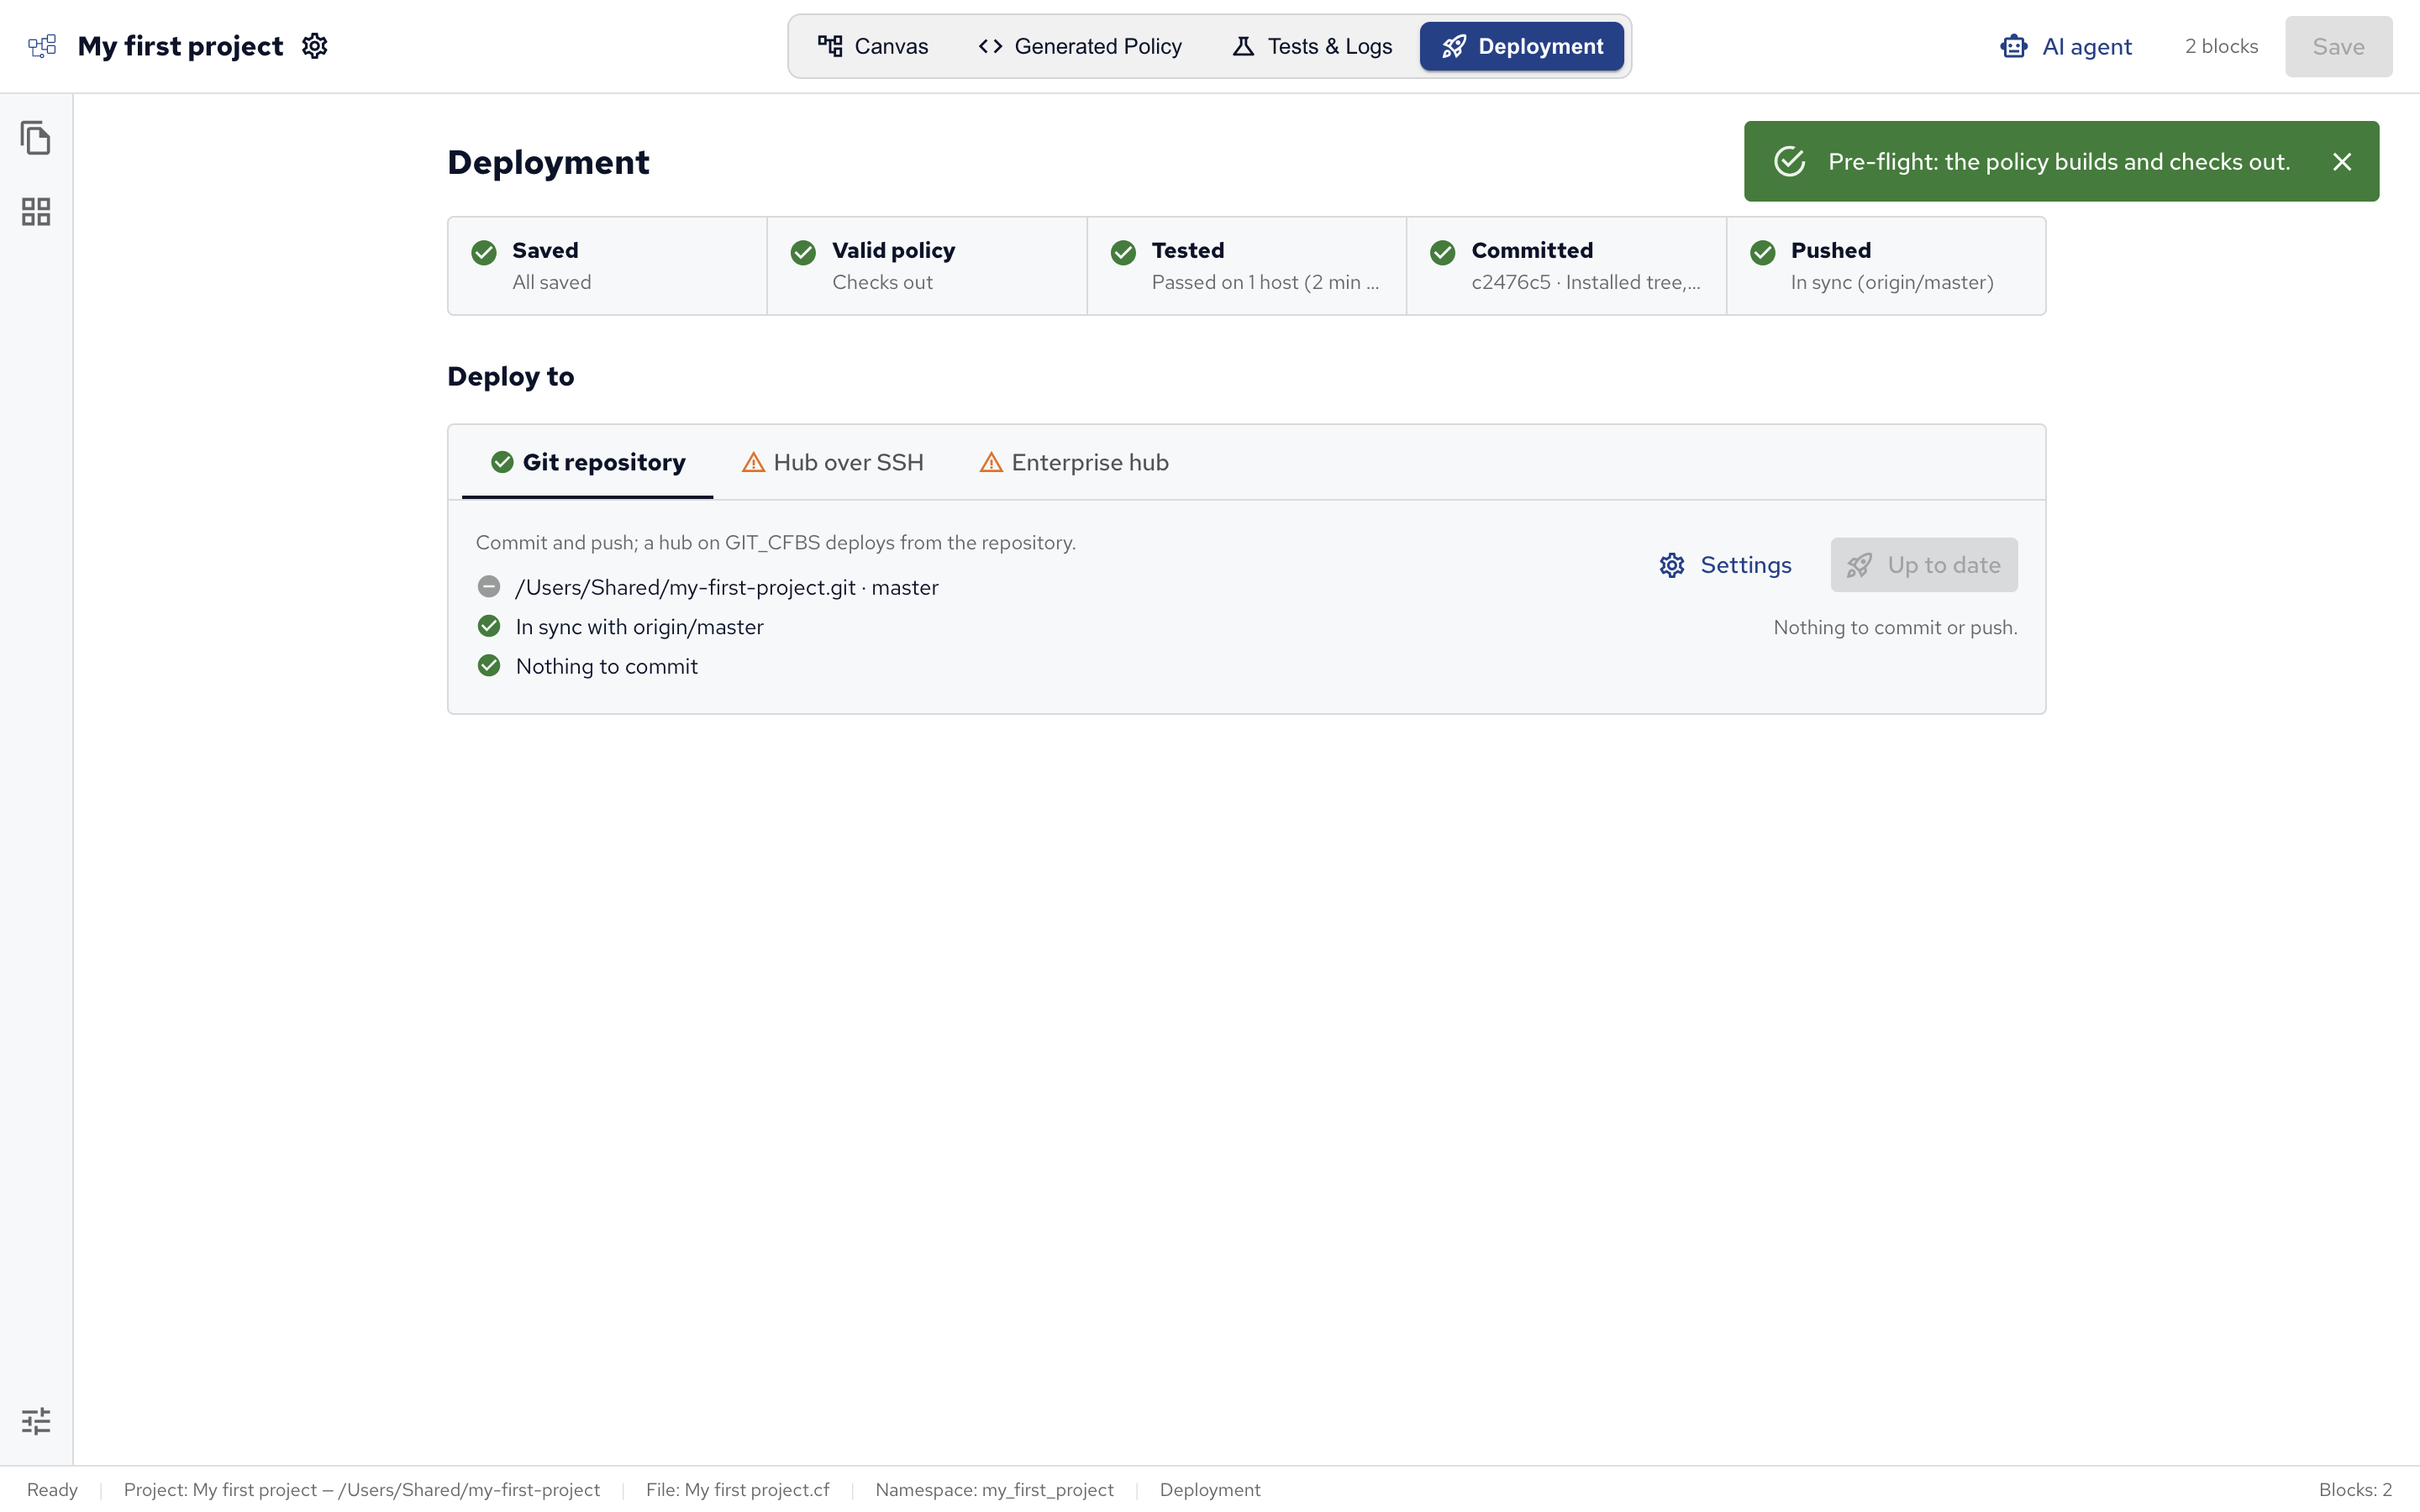The height and width of the screenshot is (1512, 2420).
Task: Open the AI agent panel
Action: pyautogui.click(x=2065, y=46)
